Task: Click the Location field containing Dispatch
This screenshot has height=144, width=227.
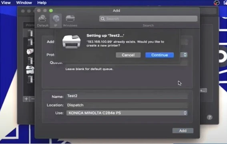Action: coord(127,105)
